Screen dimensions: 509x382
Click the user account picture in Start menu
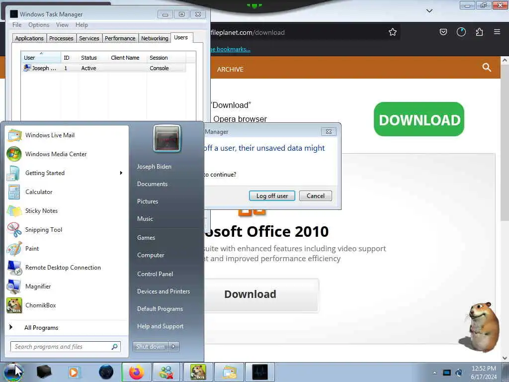[167, 138]
